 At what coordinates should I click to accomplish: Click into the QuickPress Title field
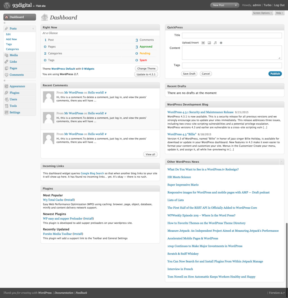(x=232, y=35)
